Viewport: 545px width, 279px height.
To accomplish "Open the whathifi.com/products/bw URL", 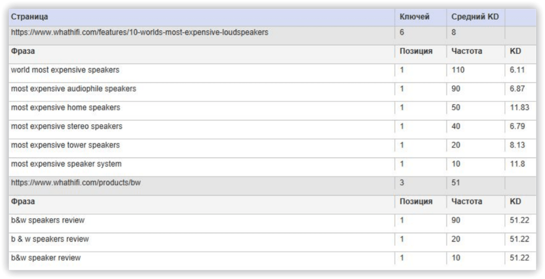I will pyautogui.click(x=76, y=183).
